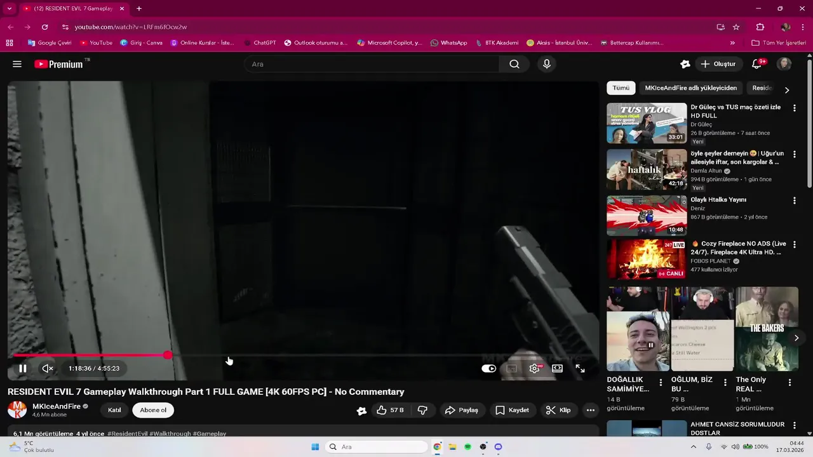Pause the video with pause button
The width and height of the screenshot is (813, 457).
point(22,368)
